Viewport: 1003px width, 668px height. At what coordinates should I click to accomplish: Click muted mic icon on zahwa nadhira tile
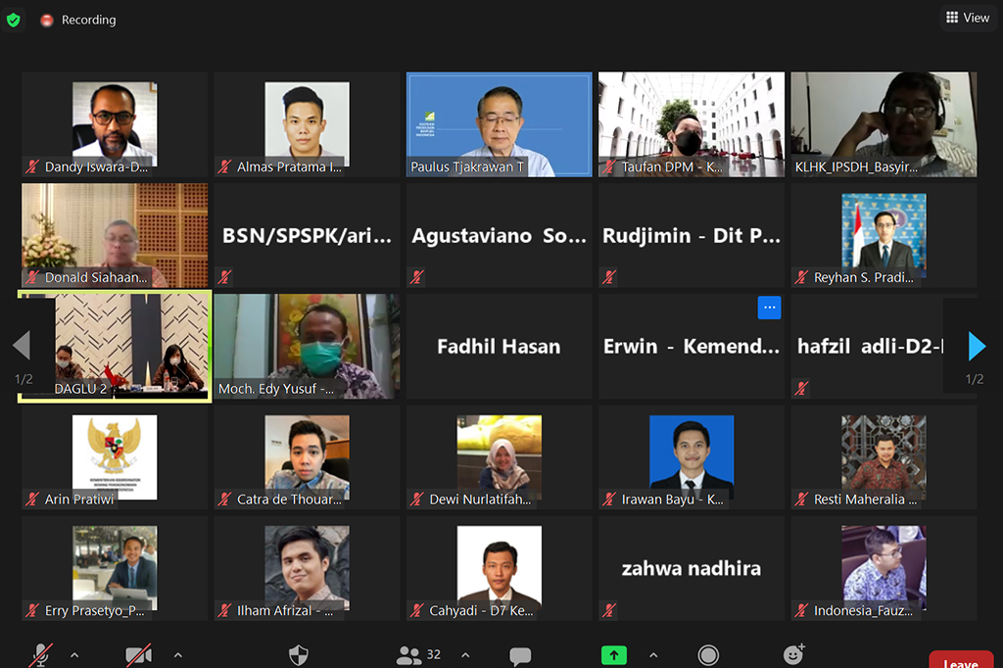[x=609, y=610]
